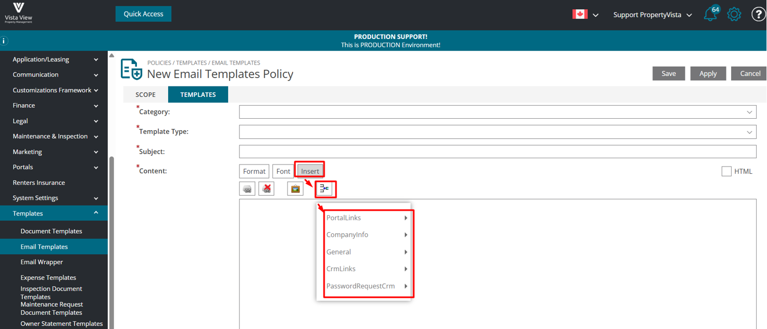Click the help question mark icon
This screenshot has height=329, width=767.
click(759, 14)
